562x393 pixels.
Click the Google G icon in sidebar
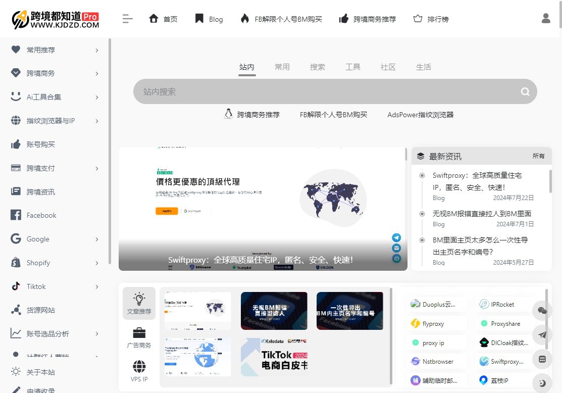pyautogui.click(x=16, y=238)
